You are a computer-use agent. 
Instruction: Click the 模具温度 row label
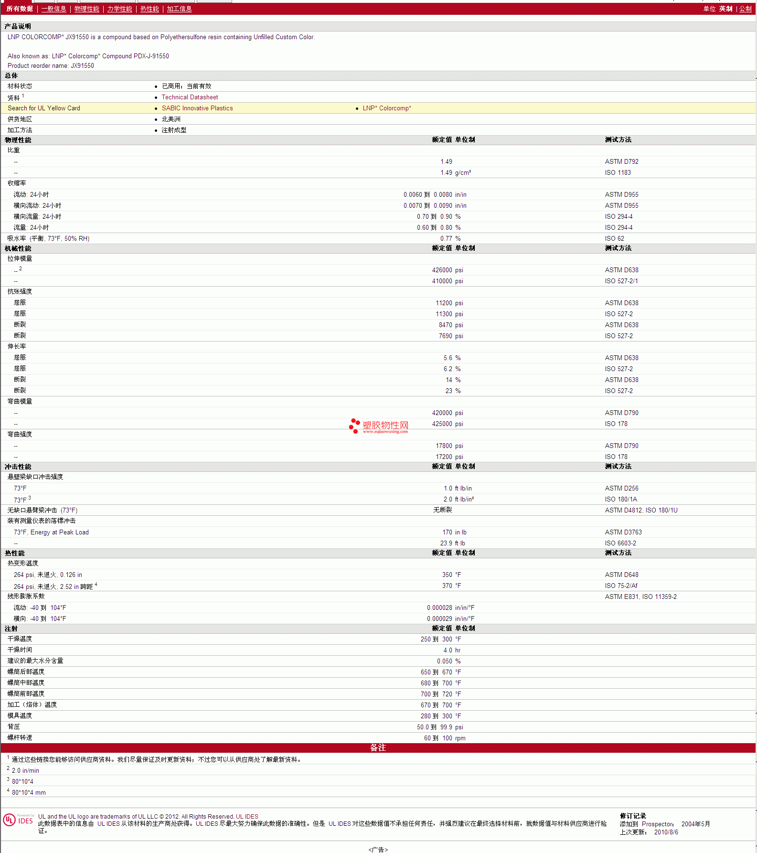point(20,716)
